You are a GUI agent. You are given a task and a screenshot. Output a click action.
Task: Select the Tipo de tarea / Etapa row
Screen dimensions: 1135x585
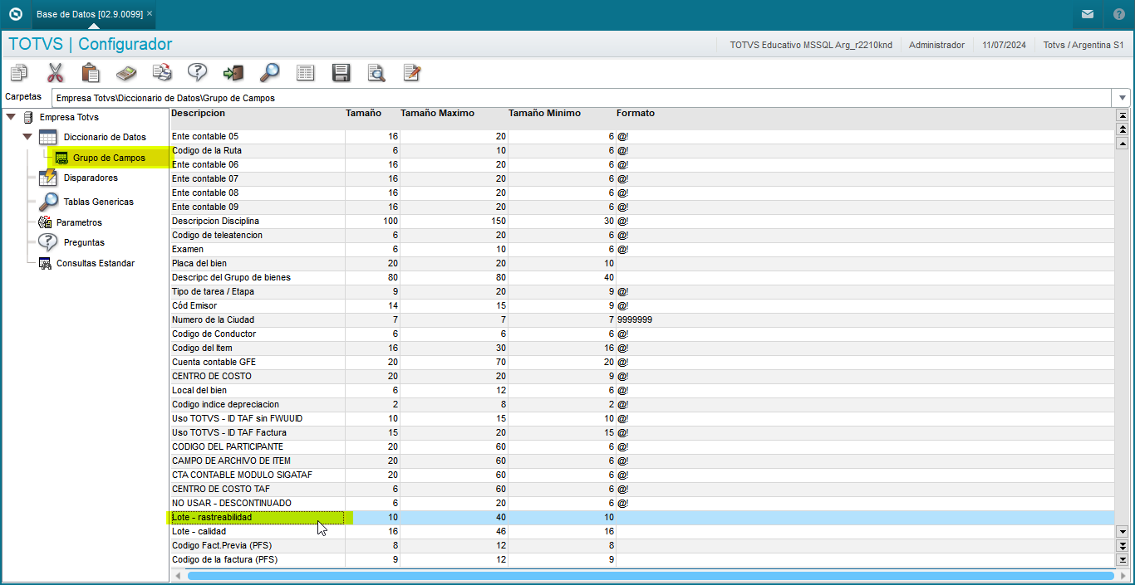(x=642, y=291)
